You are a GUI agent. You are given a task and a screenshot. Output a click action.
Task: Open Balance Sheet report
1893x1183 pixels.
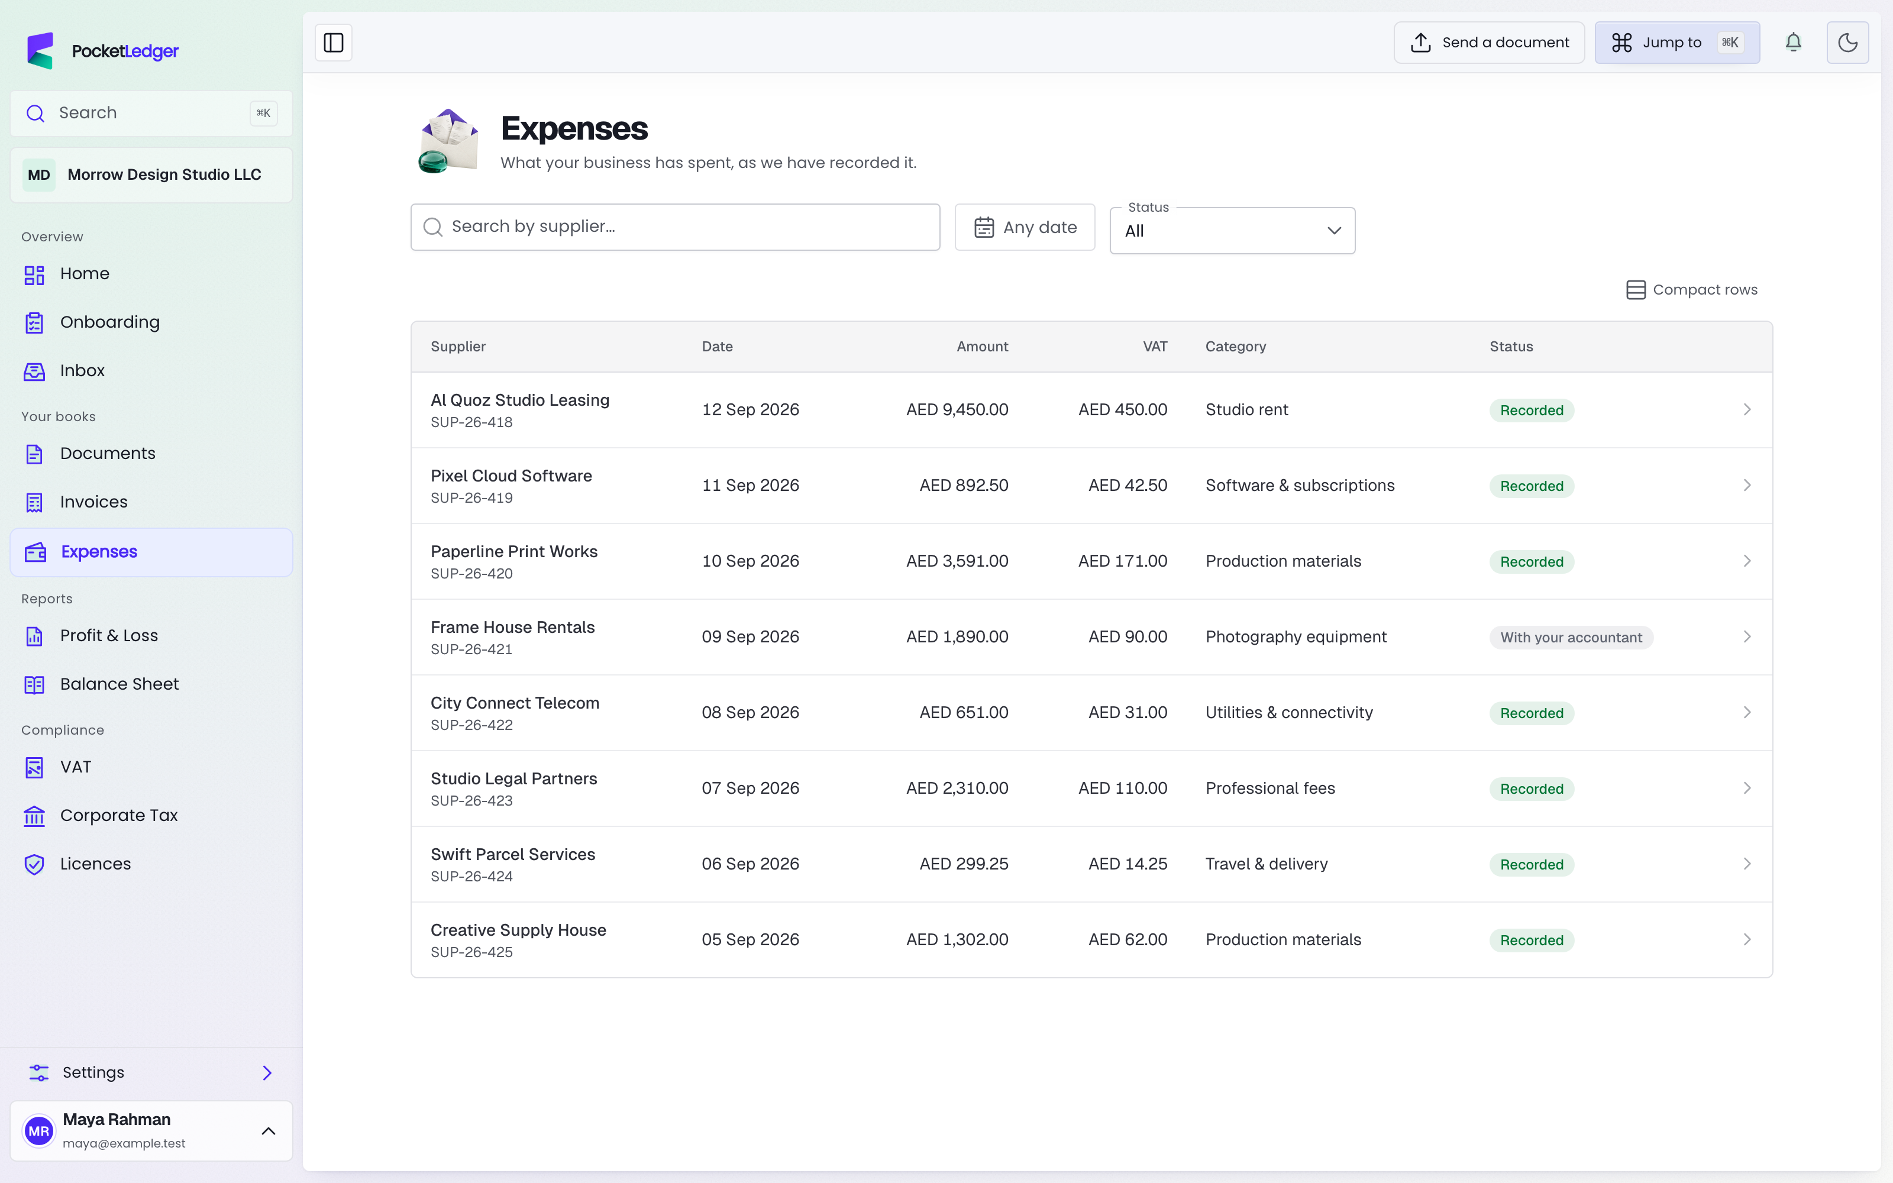pos(151,684)
